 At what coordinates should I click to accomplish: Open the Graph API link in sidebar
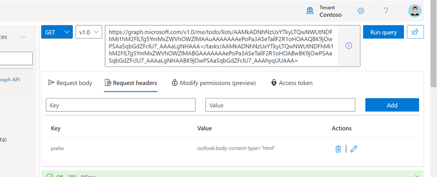click(10, 79)
